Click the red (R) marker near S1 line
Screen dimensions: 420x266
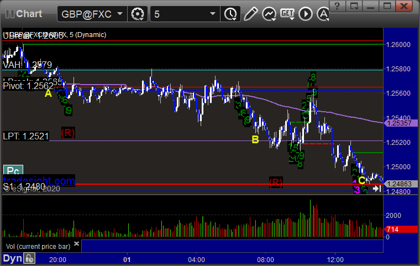pos(276,182)
